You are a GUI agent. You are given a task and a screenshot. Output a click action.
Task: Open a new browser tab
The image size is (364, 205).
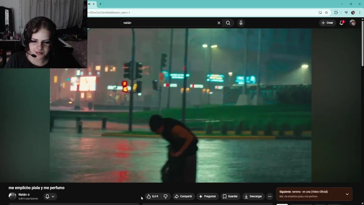pyautogui.click(x=100, y=4)
